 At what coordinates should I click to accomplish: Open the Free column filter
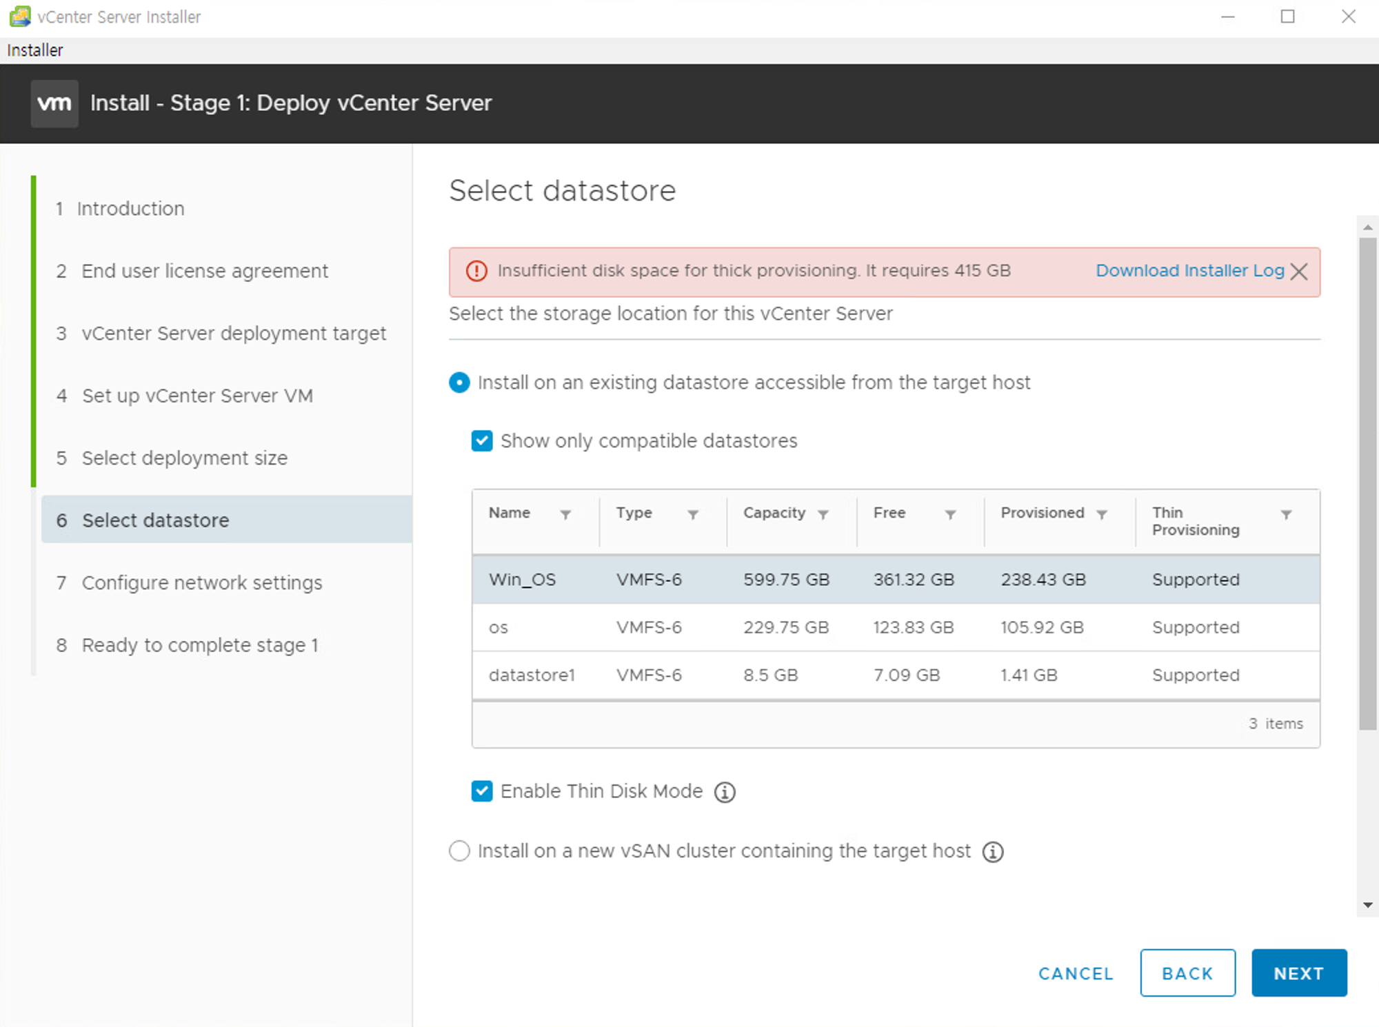[950, 514]
